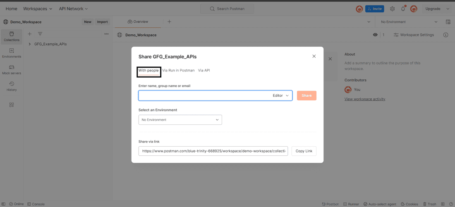
Task: Open the notifications bell
Action: (x=403, y=9)
